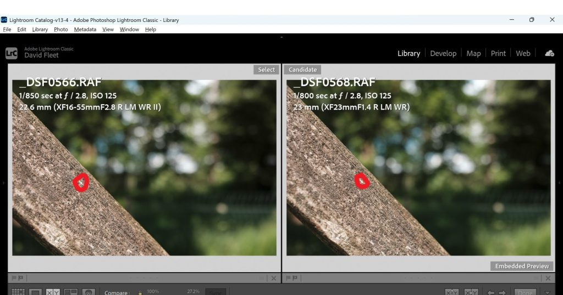Click the Candidate photo _DSF0568.RAF
Screen dimensions: 563x295
pyautogui.click(x=418, y=168)
